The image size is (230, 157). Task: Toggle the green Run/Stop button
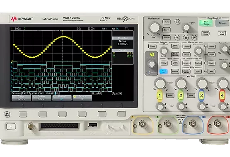(206, 23)
